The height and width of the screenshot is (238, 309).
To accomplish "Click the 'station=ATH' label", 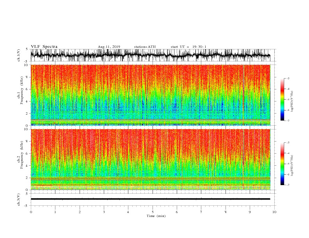I will pos(145,47).
